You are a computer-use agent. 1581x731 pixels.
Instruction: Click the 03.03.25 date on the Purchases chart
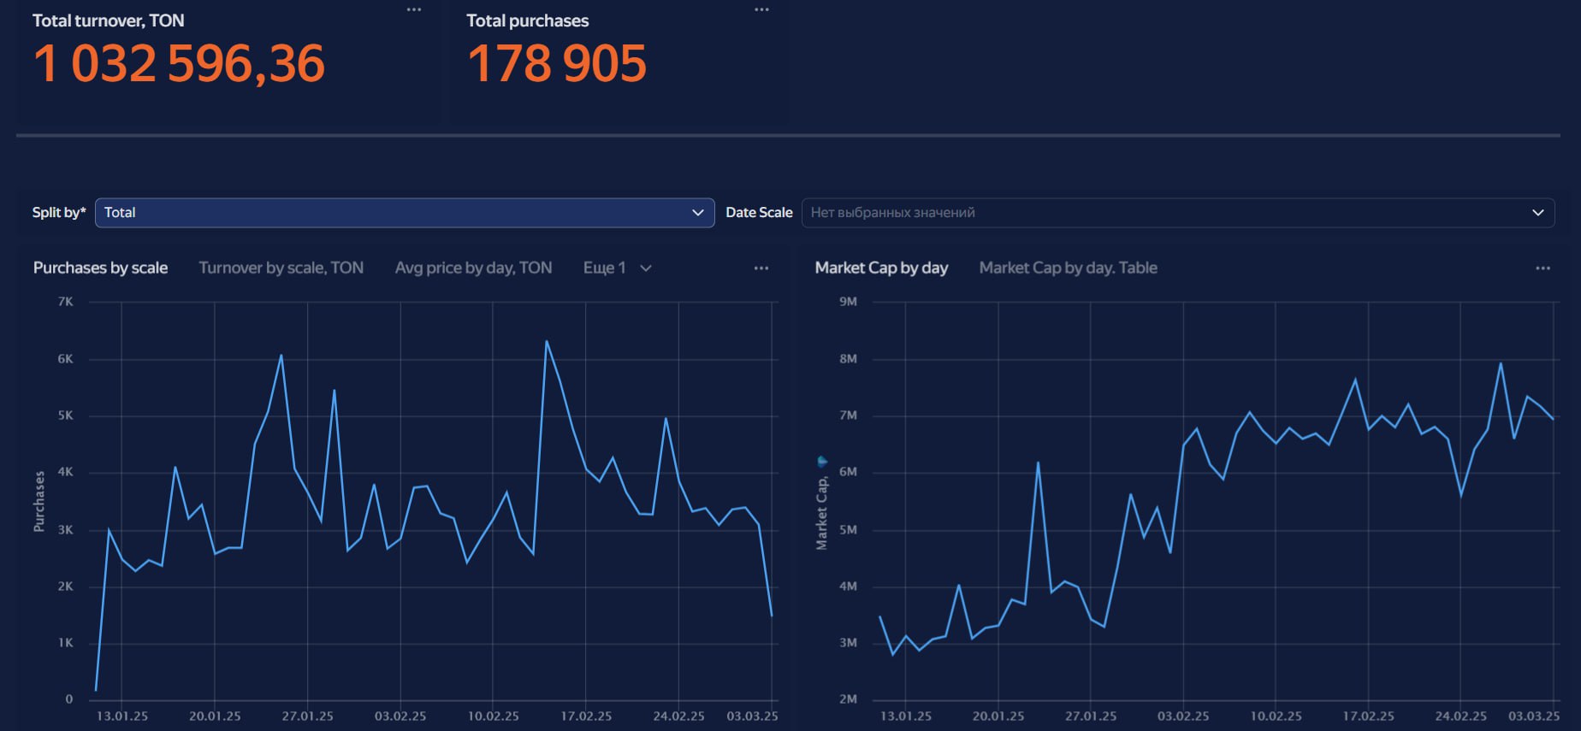click(752, 716)
